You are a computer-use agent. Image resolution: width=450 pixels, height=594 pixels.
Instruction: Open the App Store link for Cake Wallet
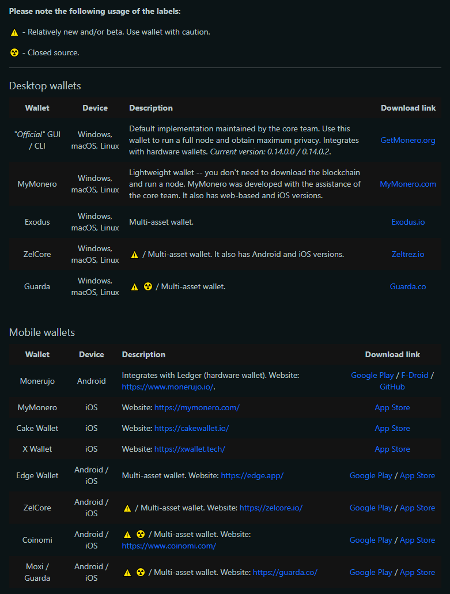[x=392, y=429]
